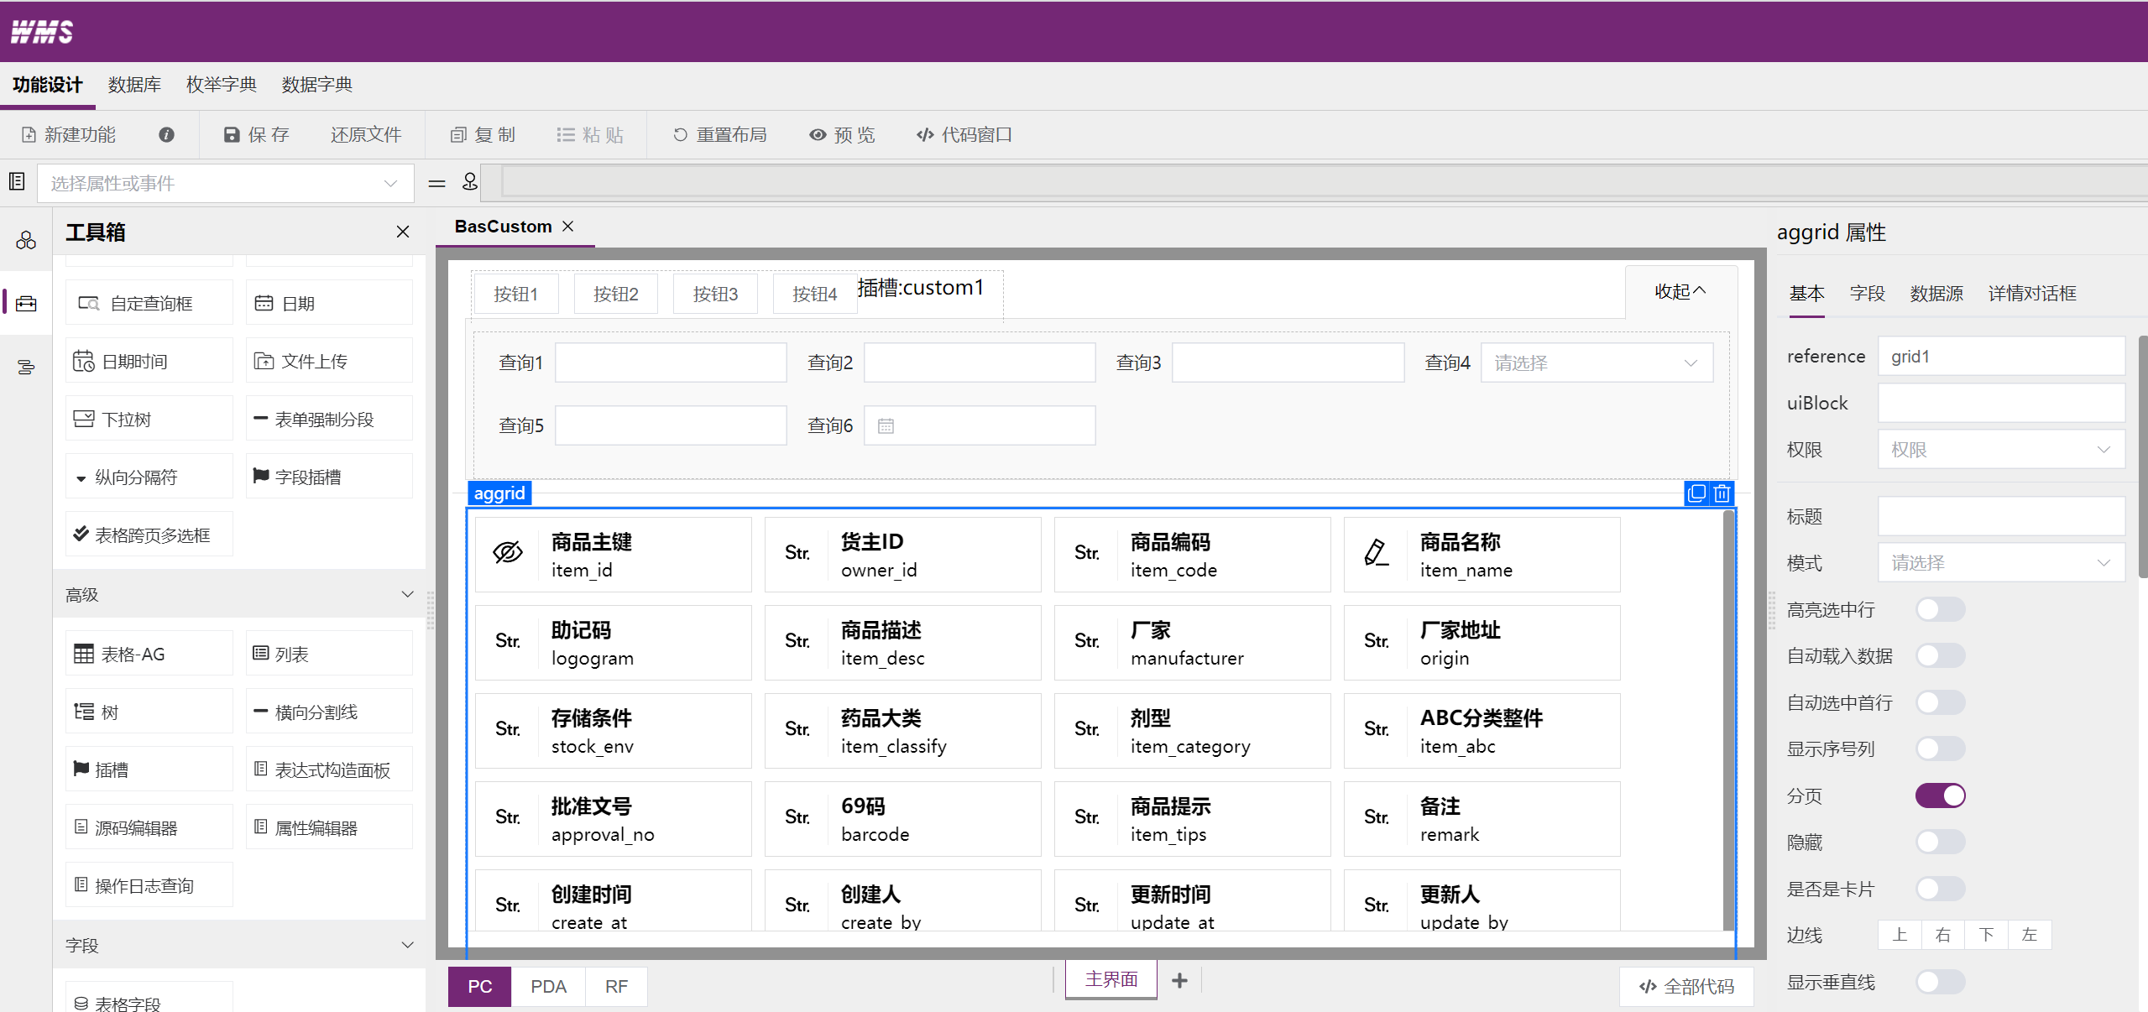Click the plus icon next to 主界面

click(x=1179, y=980)
